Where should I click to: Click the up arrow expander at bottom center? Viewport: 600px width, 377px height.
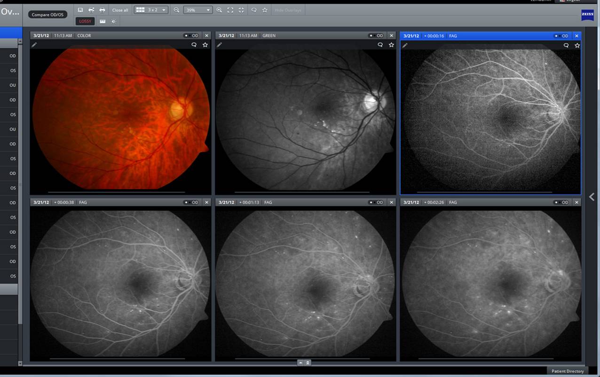[x=300, y=362]
